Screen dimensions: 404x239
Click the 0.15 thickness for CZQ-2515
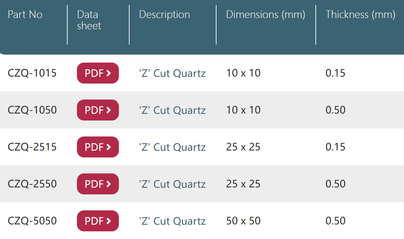336,147
